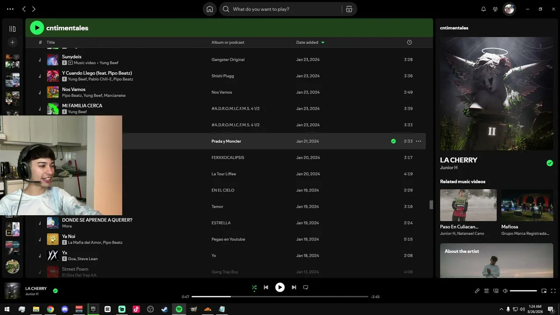Navigate back with left arrow
This screenshot has height=315, width=560.
pos(24,9)
